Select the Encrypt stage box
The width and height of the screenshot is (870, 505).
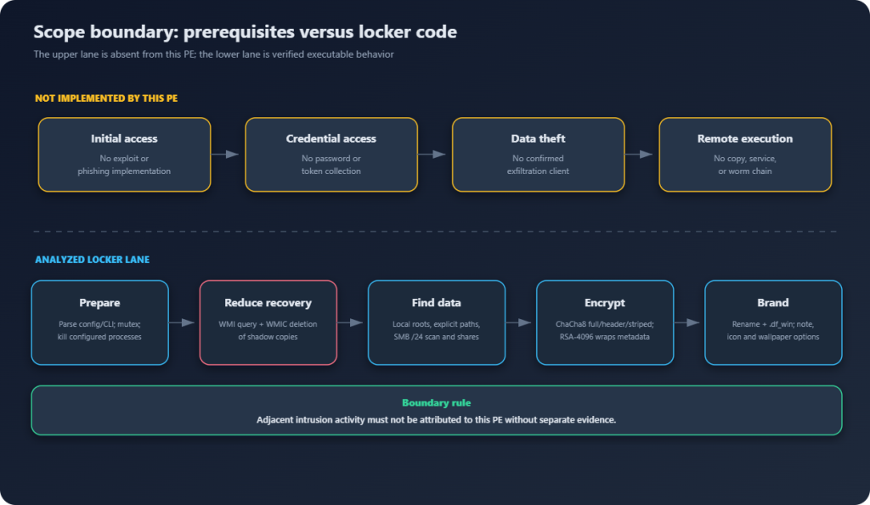click(x=605, y=323)
